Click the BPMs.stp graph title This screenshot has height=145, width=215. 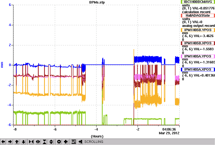97,2
